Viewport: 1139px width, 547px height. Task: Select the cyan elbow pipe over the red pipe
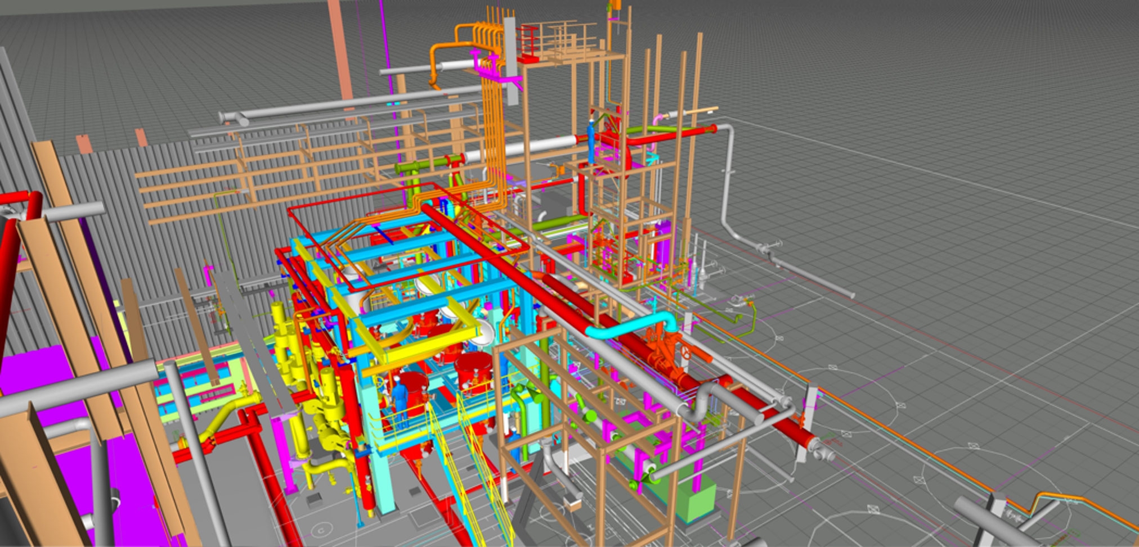click(x=630, y=326)
